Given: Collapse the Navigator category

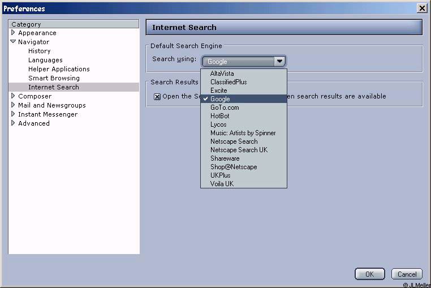Looking at the screenshot, I should coord(13,41).
